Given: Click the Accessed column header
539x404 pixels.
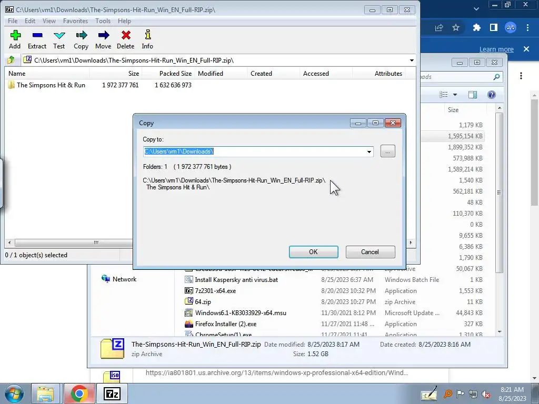Looking at the screenshot, I should (326, 74).
